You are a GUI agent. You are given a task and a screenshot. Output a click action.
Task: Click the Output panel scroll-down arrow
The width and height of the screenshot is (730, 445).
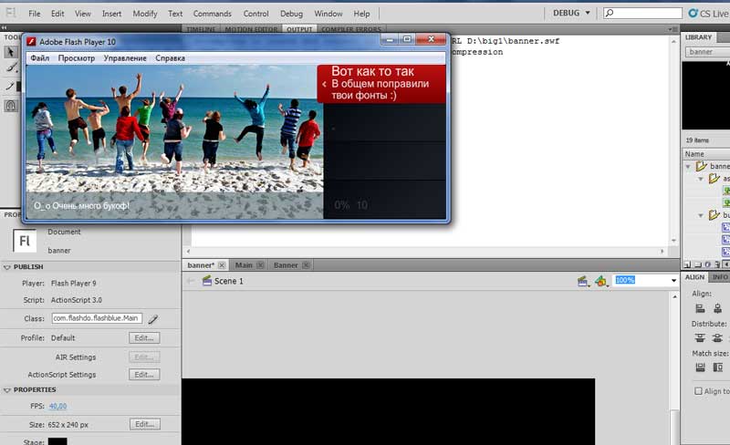coord(674,241)
